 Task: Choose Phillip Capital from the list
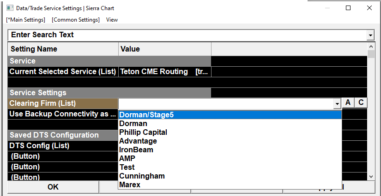coord(230,132)
